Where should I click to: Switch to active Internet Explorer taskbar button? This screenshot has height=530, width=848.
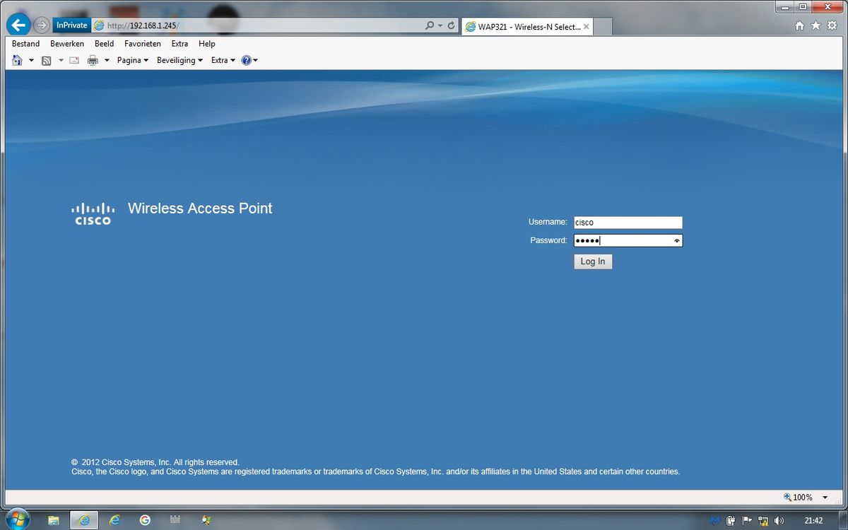click(84, 520)
